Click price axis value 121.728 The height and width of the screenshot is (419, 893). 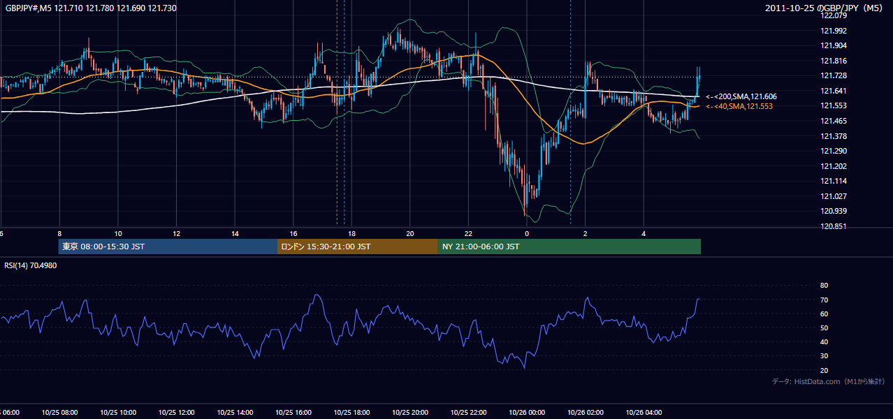pos(834,75)
